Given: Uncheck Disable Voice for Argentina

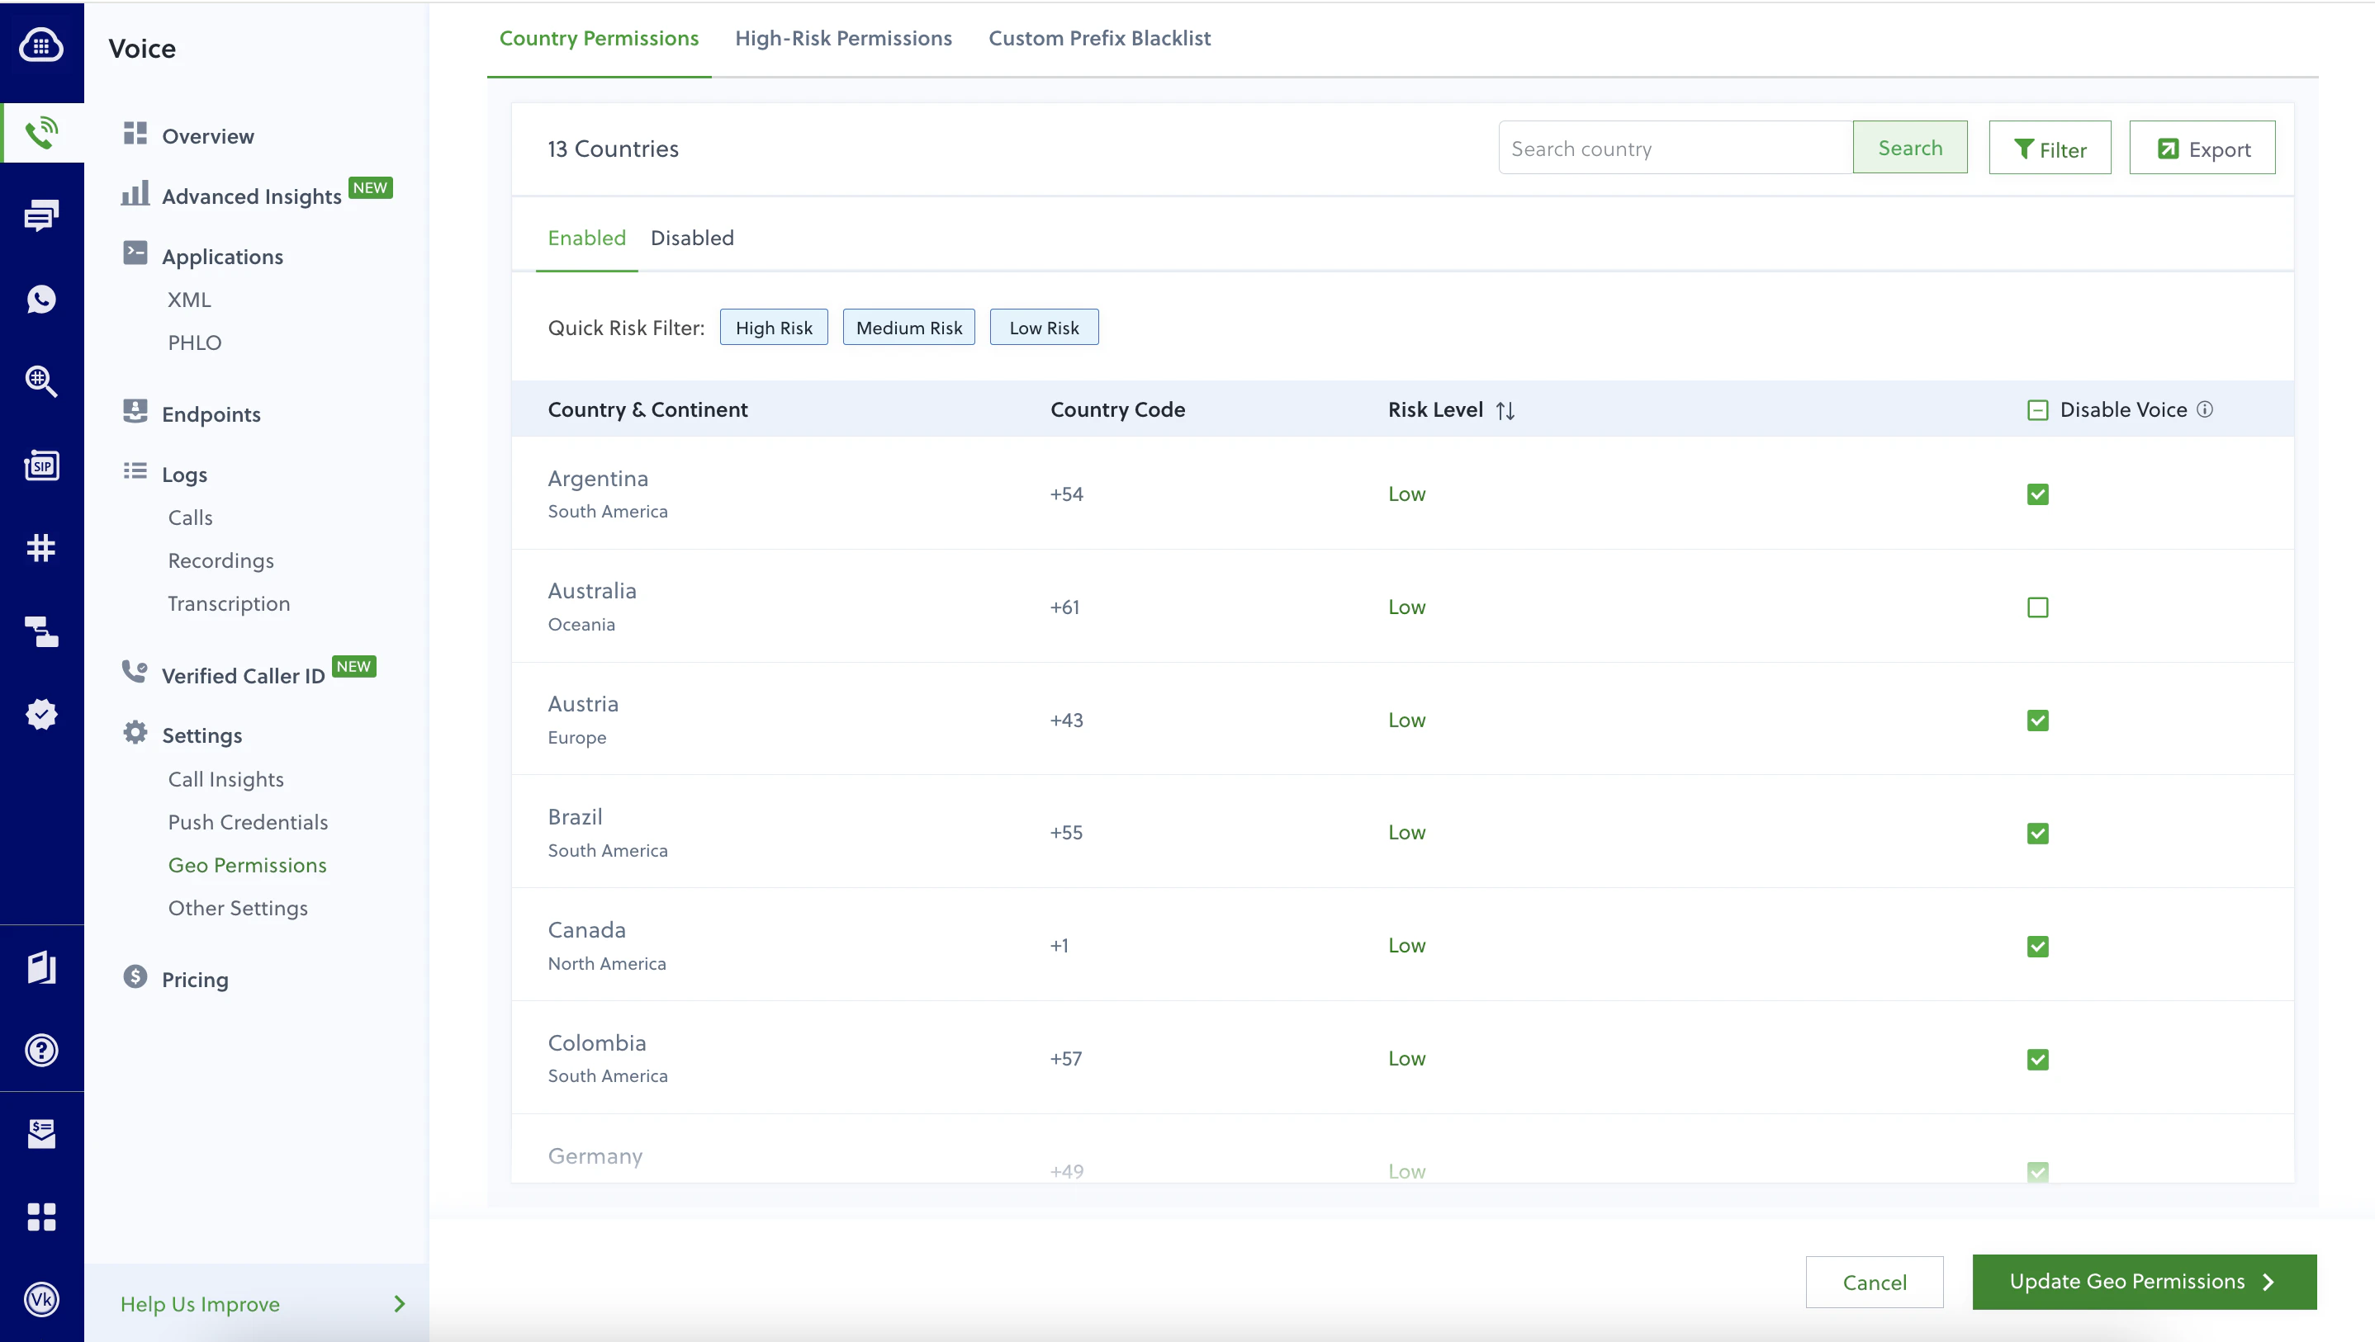Looking at the screenshot, I should (2038, 494).
